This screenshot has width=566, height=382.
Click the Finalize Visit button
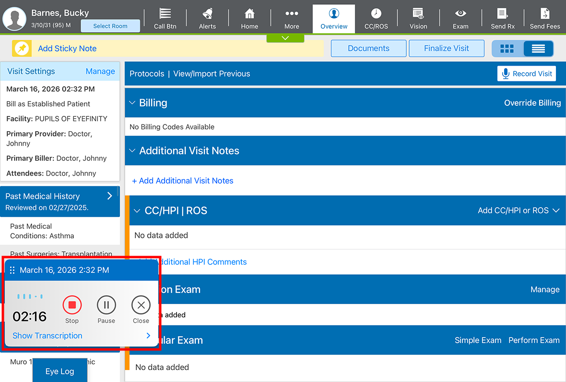point(447,48)
